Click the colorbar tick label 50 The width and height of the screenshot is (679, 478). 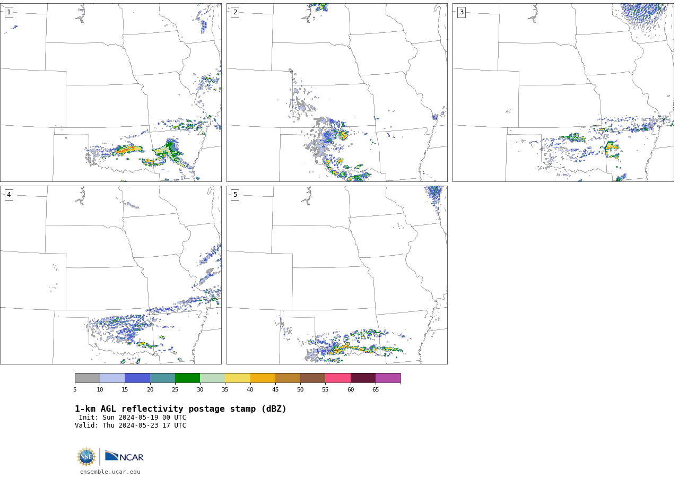click(x=300, y=390)
